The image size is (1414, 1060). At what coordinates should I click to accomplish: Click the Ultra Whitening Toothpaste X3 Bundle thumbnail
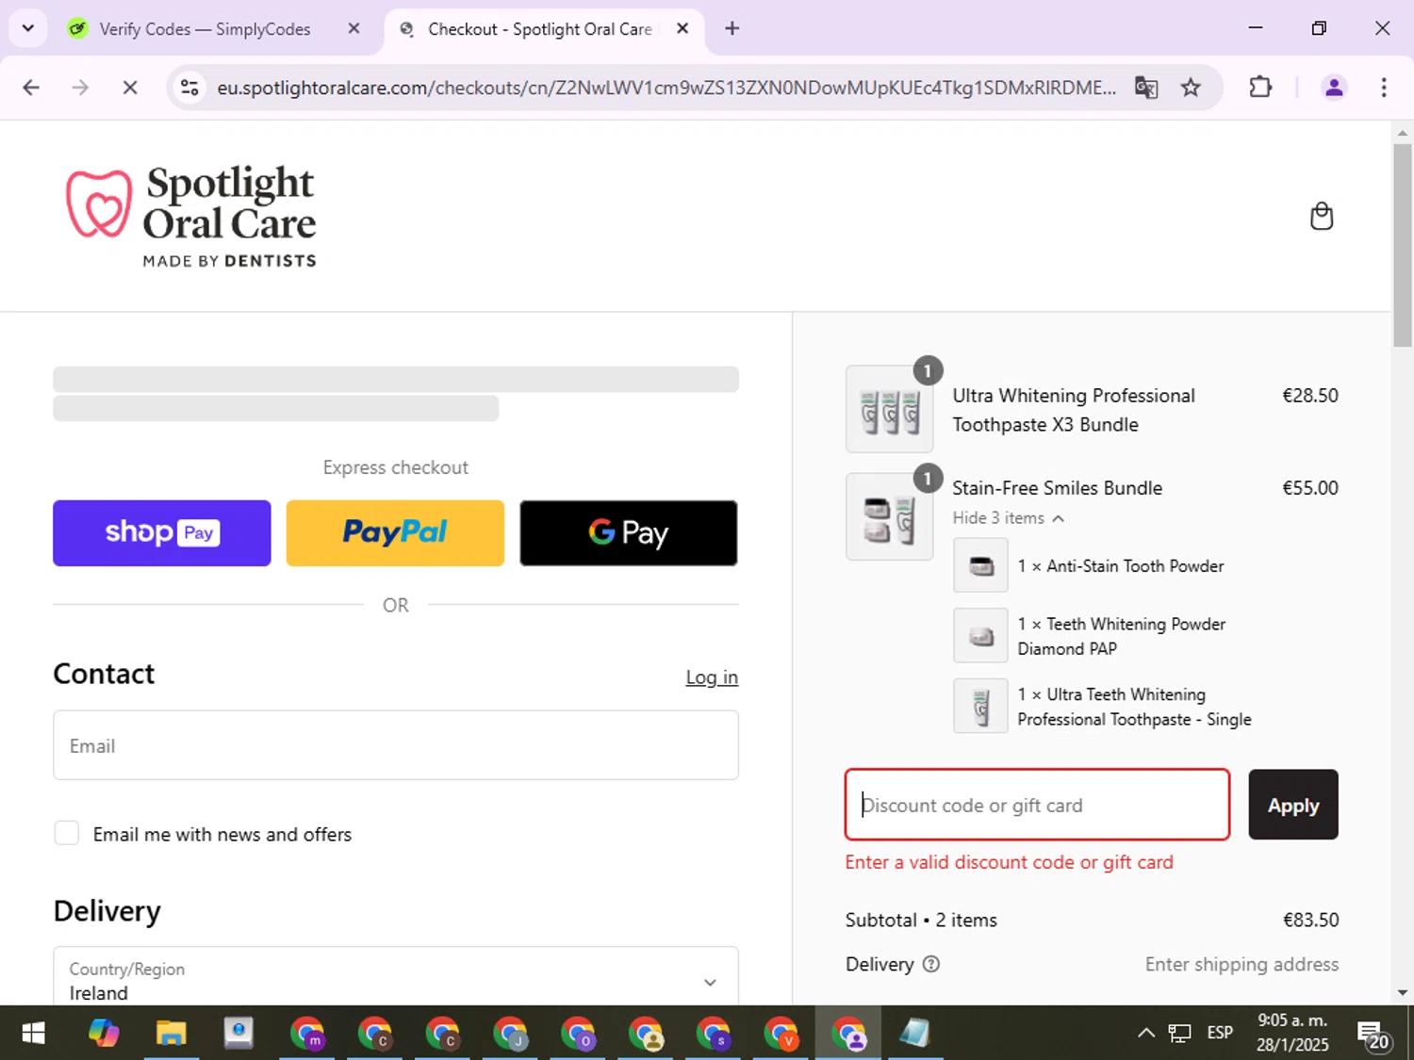coord(890,410)
